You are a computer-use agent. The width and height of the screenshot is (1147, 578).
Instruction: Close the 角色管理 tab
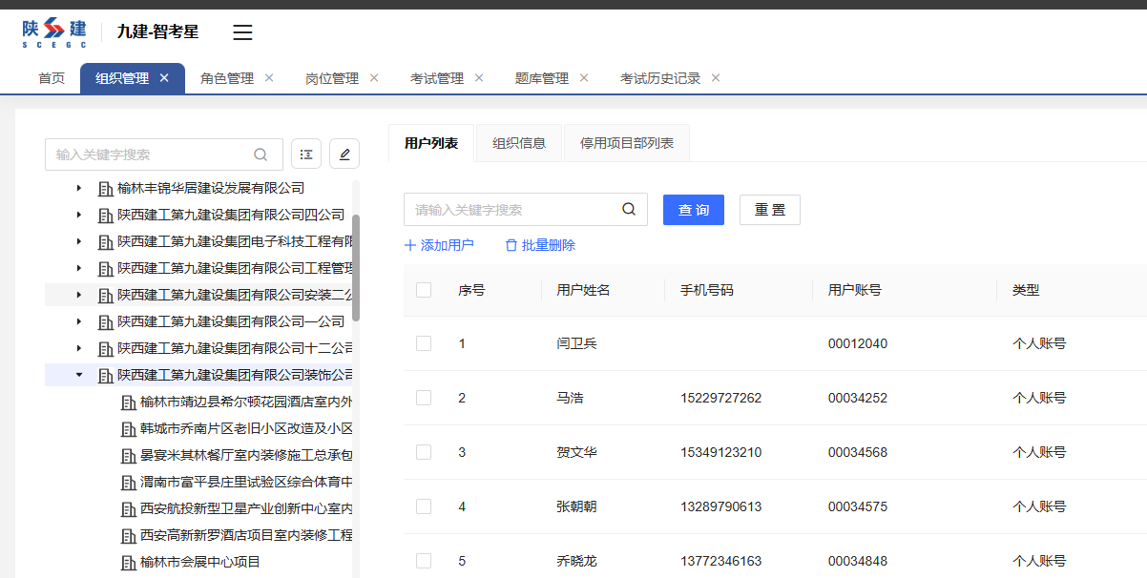click(269, 78)
